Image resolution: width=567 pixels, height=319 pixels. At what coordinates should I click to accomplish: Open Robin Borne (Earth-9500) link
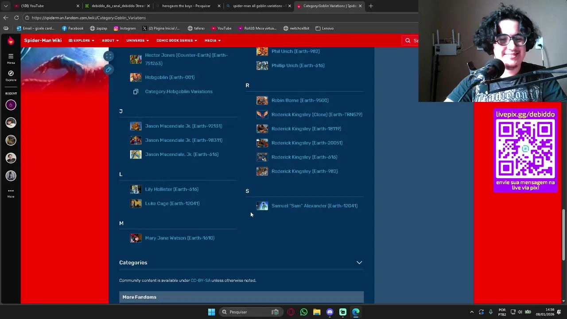tap(300, 100)
